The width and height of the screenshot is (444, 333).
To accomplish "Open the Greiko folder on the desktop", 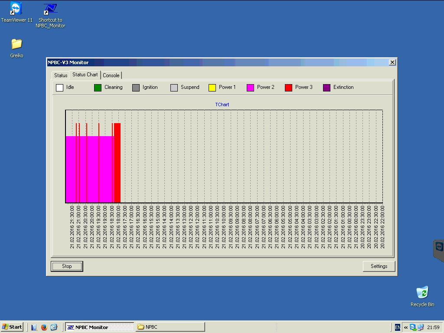I will 16,43.
